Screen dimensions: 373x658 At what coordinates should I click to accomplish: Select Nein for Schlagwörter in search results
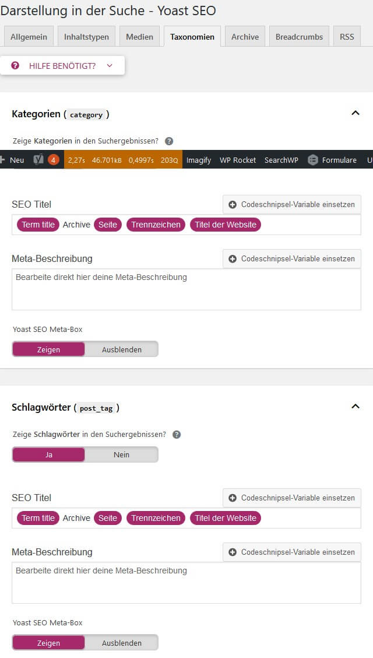pos(122,454)
